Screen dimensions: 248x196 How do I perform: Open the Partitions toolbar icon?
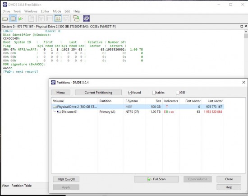tap(13, 19)
